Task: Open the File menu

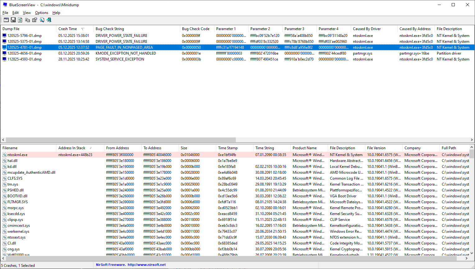Action: pyautogui.click(x=5, y=13)
